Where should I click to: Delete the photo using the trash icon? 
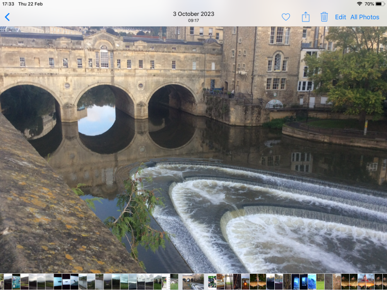pos(324,17)
